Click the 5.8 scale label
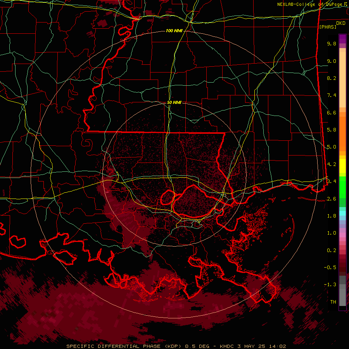This screenshot has width=349, height=349. coord(332,130)
